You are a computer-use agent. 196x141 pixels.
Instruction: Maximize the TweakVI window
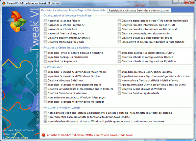pyautogui.click(x=181, y=3)
